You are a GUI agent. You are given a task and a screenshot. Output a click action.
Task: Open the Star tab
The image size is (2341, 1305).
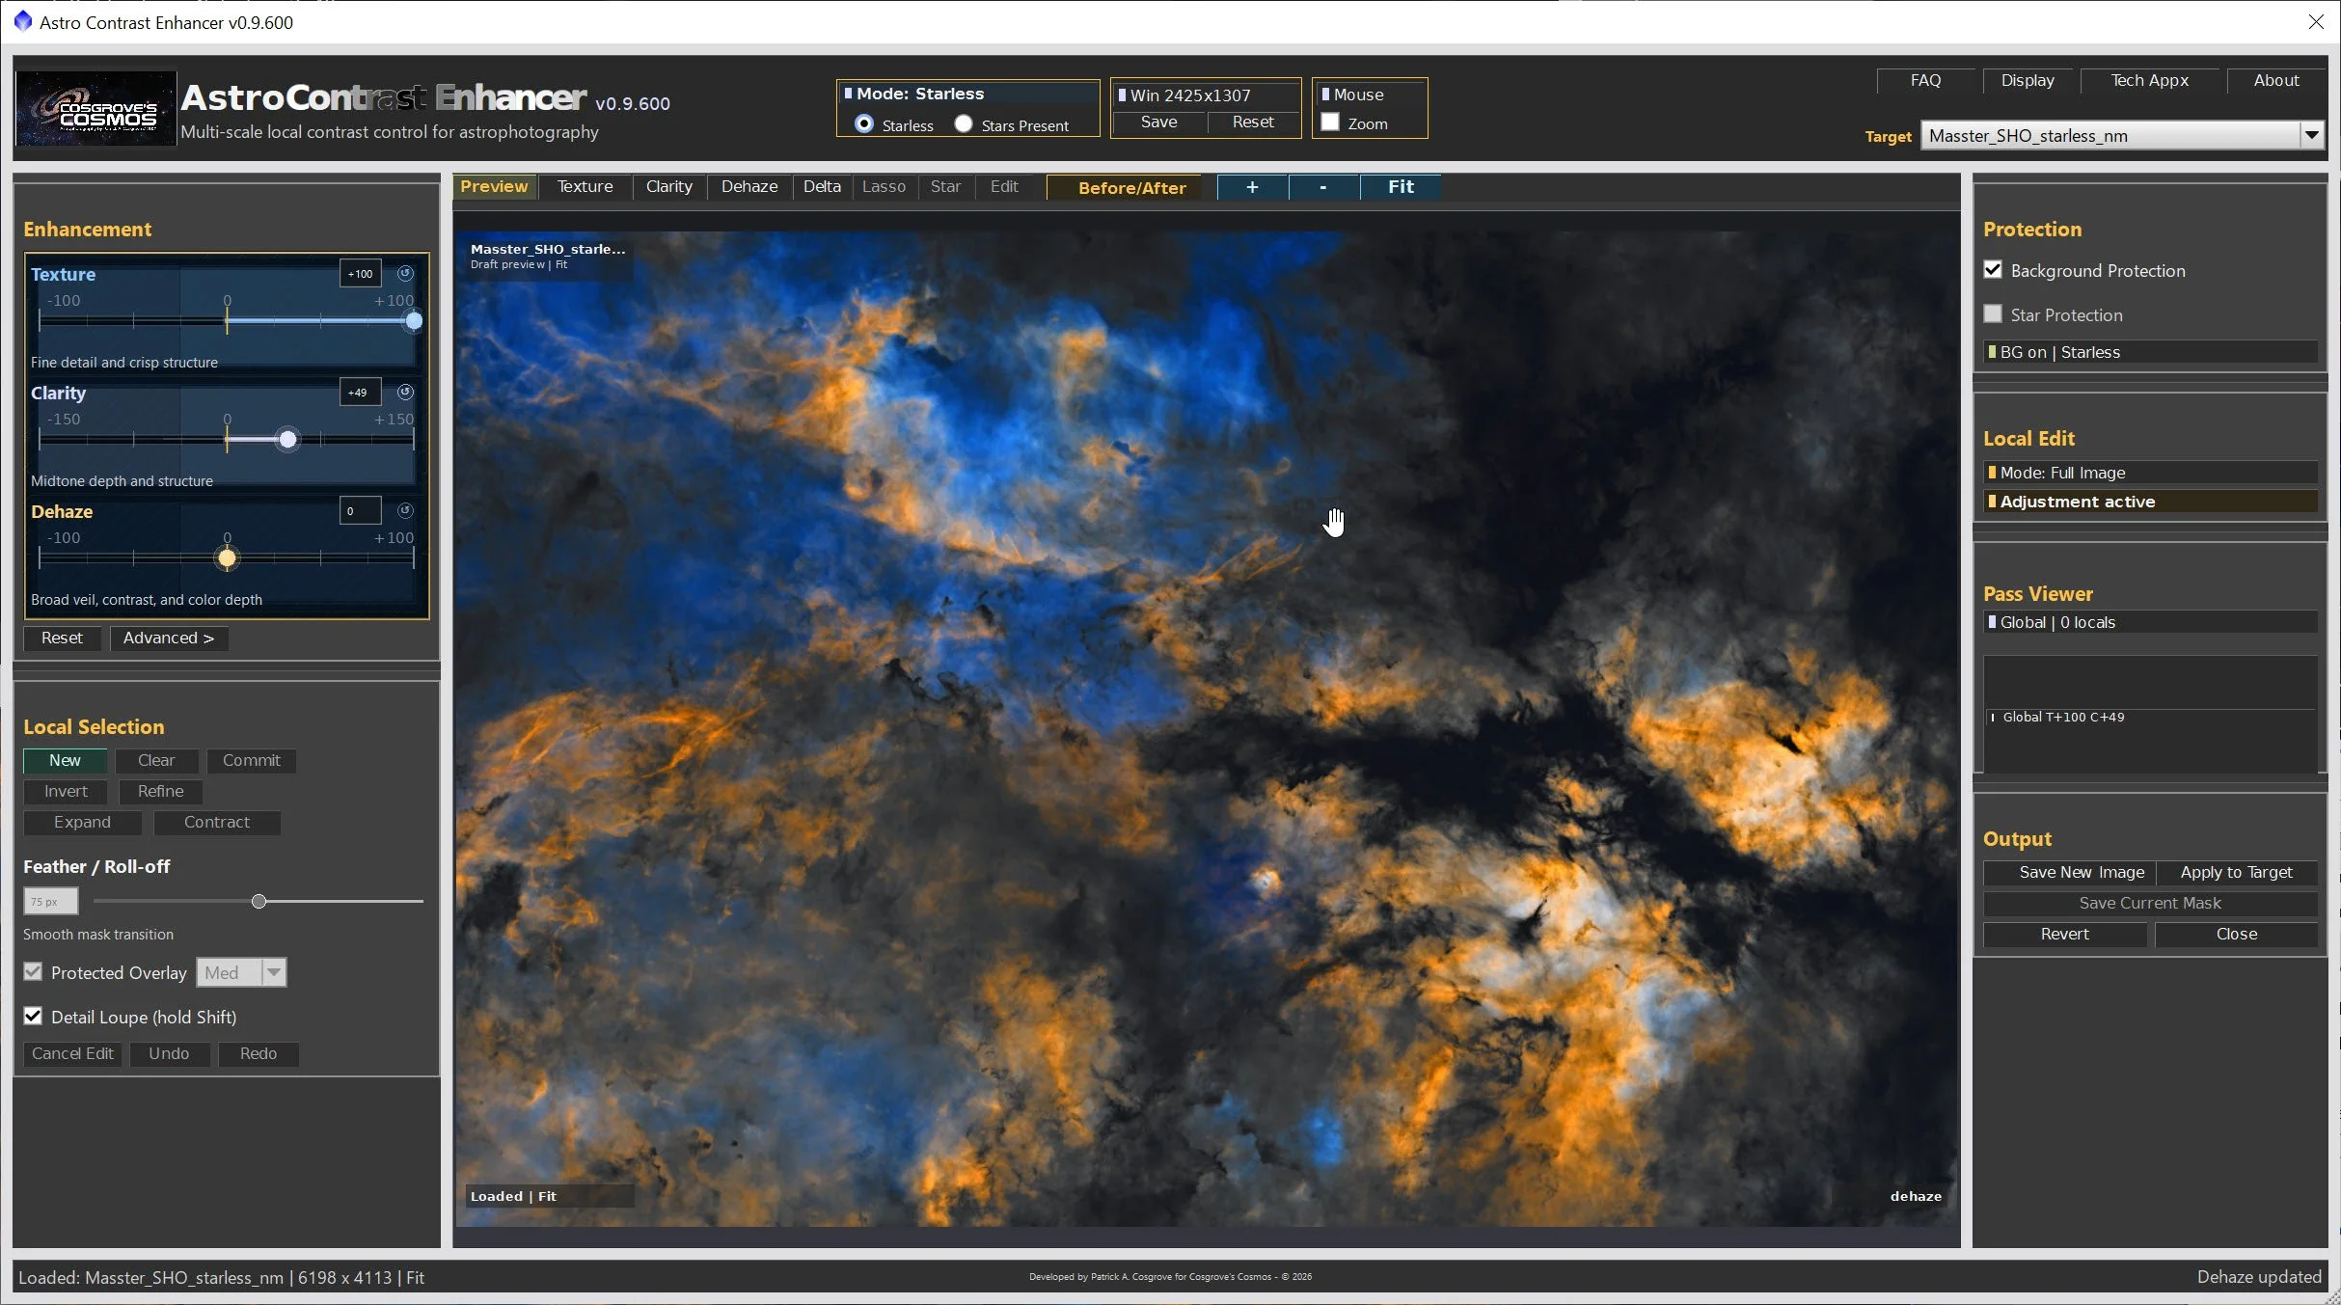click(x=945, y=187)
